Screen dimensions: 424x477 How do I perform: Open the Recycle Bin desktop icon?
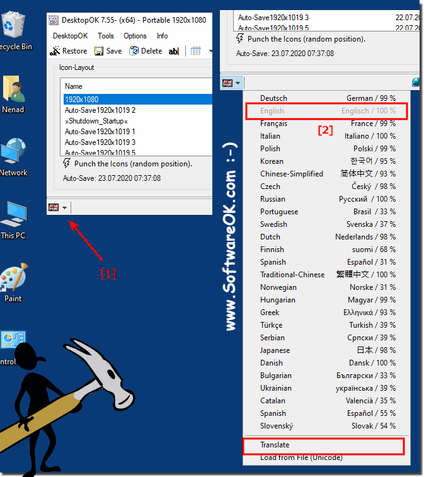click(13, 30)
